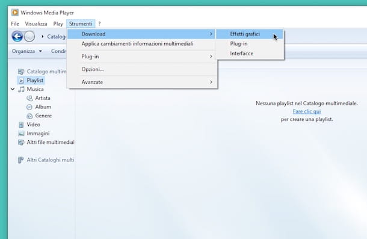Image resolution: width=367 pixels, height=239 pixels.
Task: Click the greyed forward navigation button
Action: click(x=29, y=37)
